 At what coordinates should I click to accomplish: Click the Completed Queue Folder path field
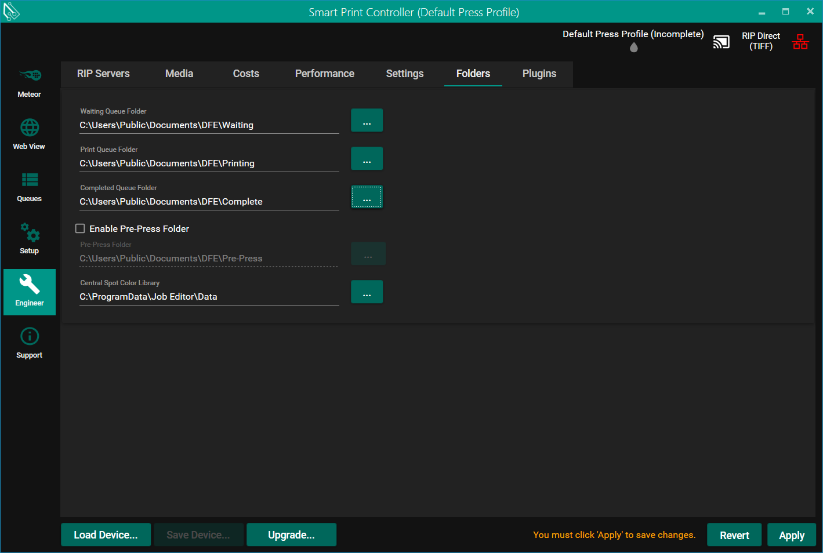(209, 202)
